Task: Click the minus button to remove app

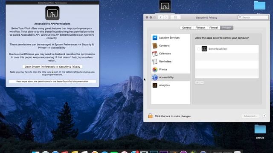Action: coord(202,82)
